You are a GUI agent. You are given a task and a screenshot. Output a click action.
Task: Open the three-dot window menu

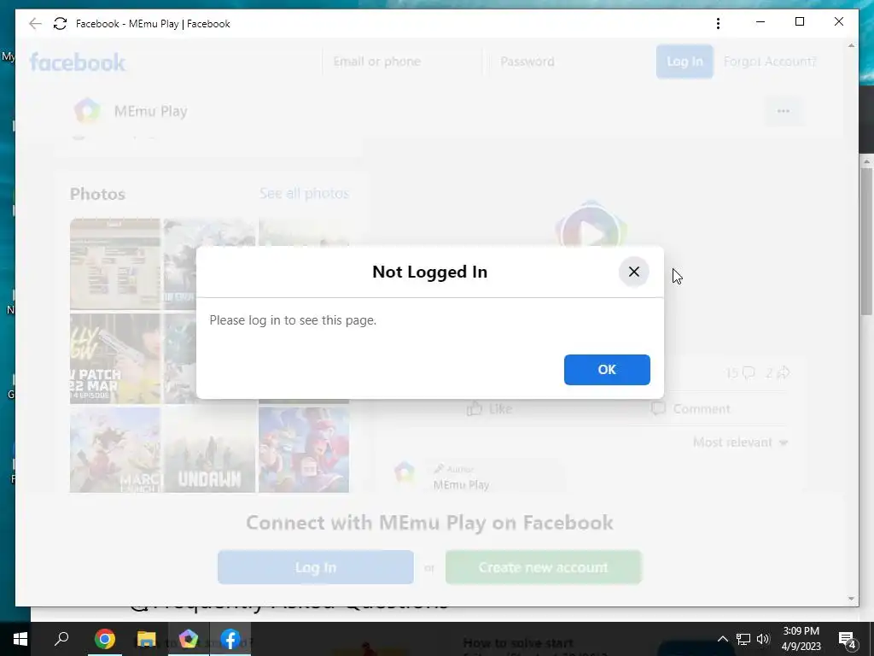718,23
